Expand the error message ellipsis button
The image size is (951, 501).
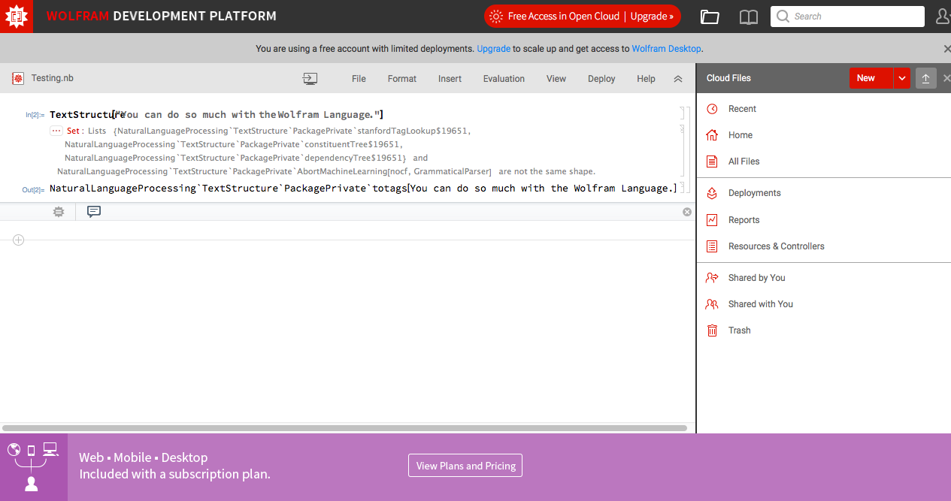click(x=56, y=131)
